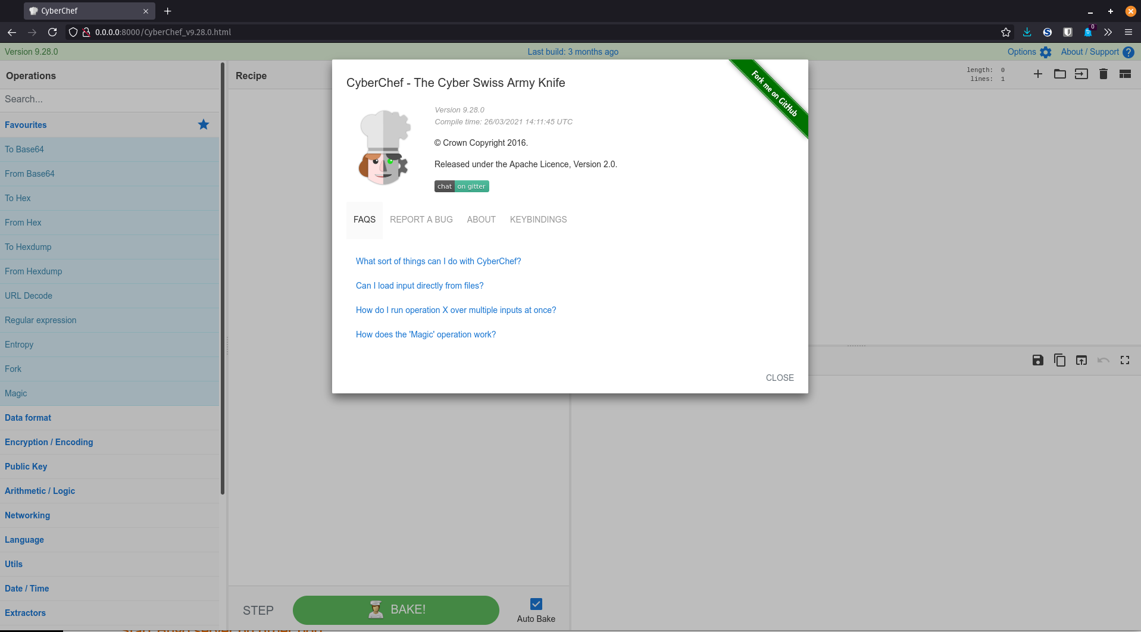This screenshot has width=1141, height=632.
Task: Open the 'Magic' operation FAQ link
Action: [426, 334]
